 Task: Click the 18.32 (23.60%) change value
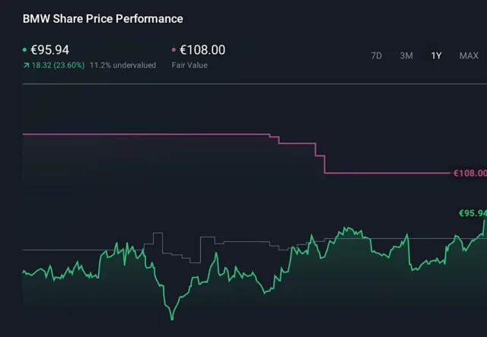(58, 65)
